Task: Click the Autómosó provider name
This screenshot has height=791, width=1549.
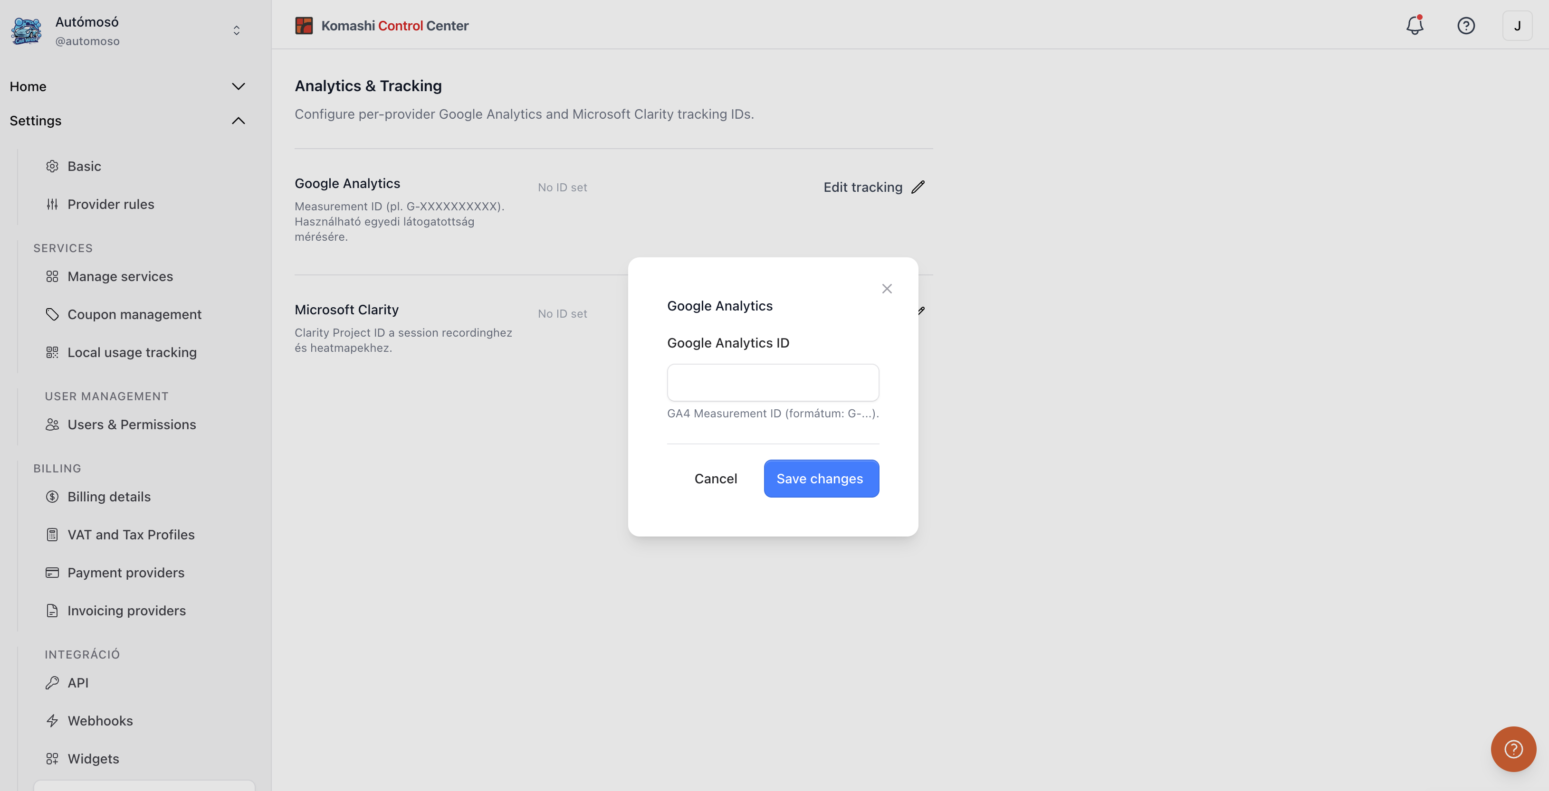Action: coord(86,22)
